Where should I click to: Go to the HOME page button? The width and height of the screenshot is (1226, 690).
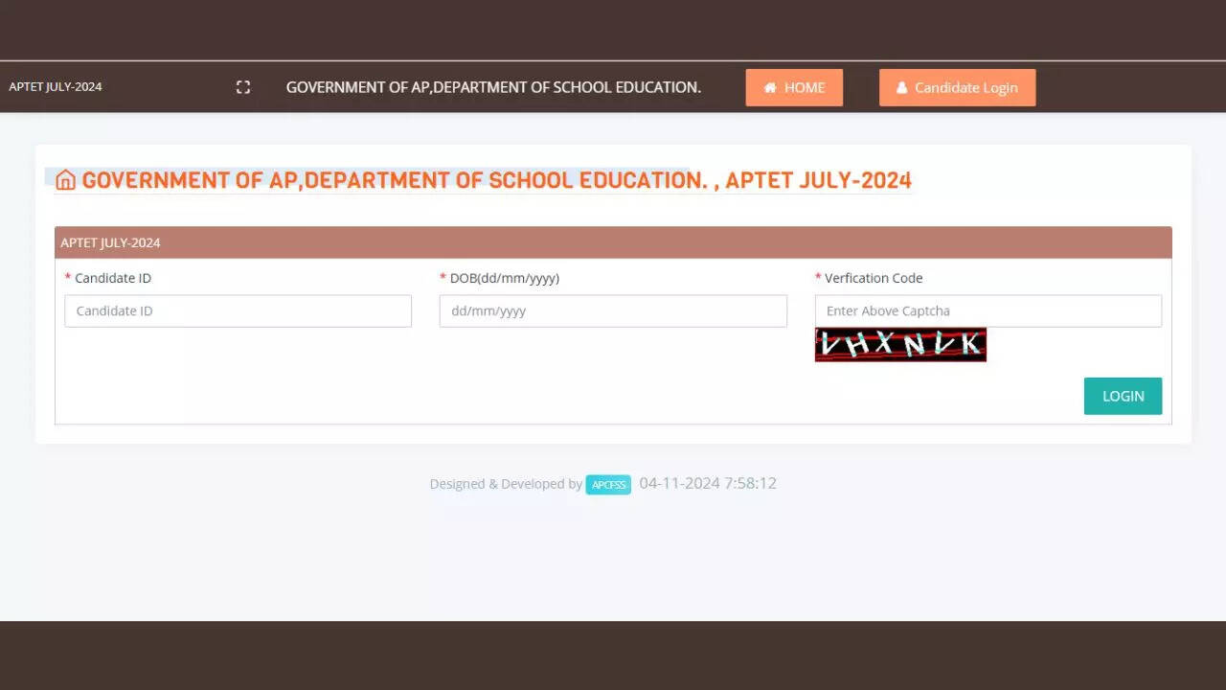(x=794, y=87)
